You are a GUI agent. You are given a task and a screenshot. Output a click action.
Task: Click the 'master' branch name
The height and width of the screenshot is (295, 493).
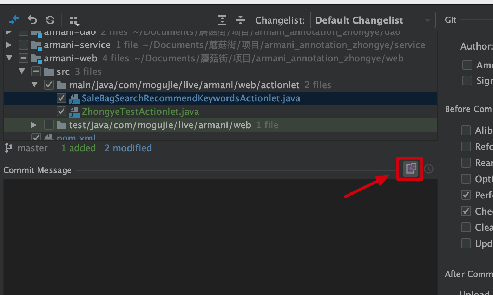click(x=33, y=148)
